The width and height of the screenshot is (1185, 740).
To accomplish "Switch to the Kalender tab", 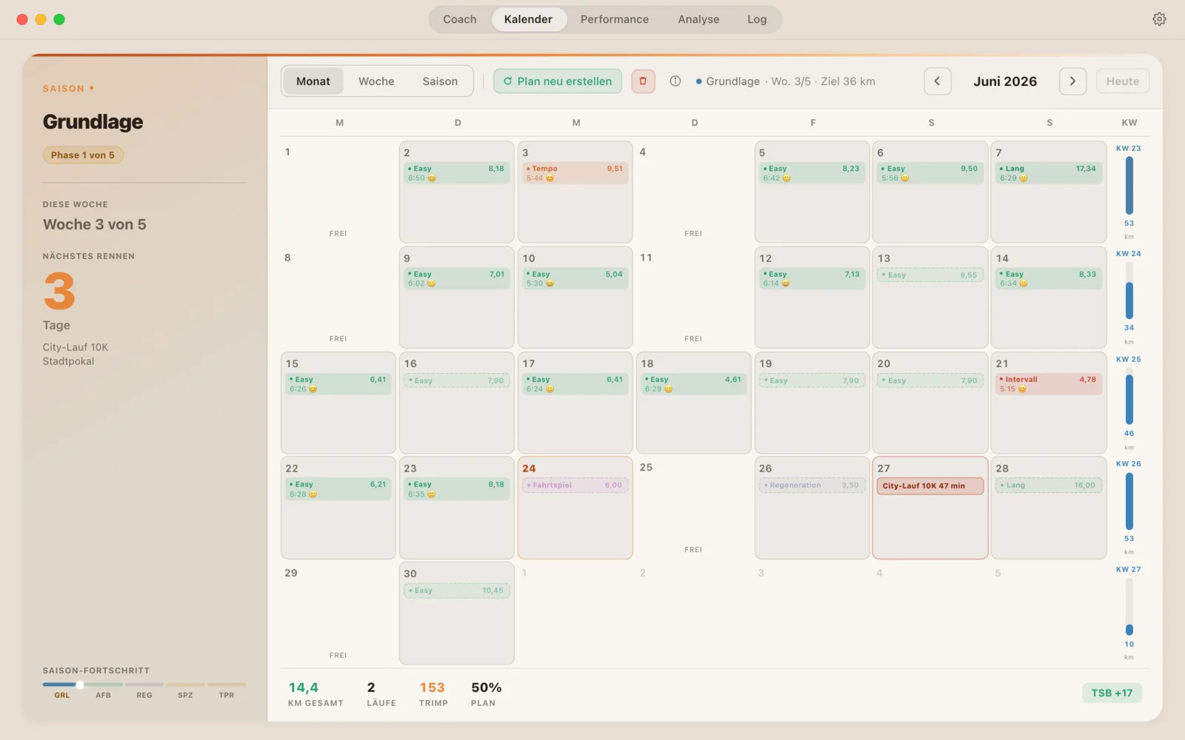I will pos(528,19).
